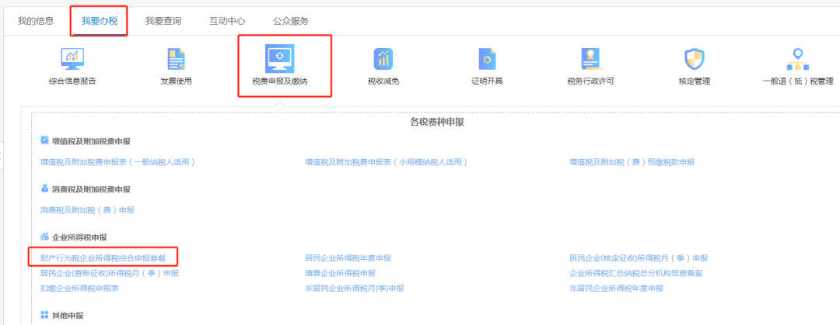Viewport: 840px width, 325px height.
Task: Go to the 互动中心 tab
Action: point(227,22)
